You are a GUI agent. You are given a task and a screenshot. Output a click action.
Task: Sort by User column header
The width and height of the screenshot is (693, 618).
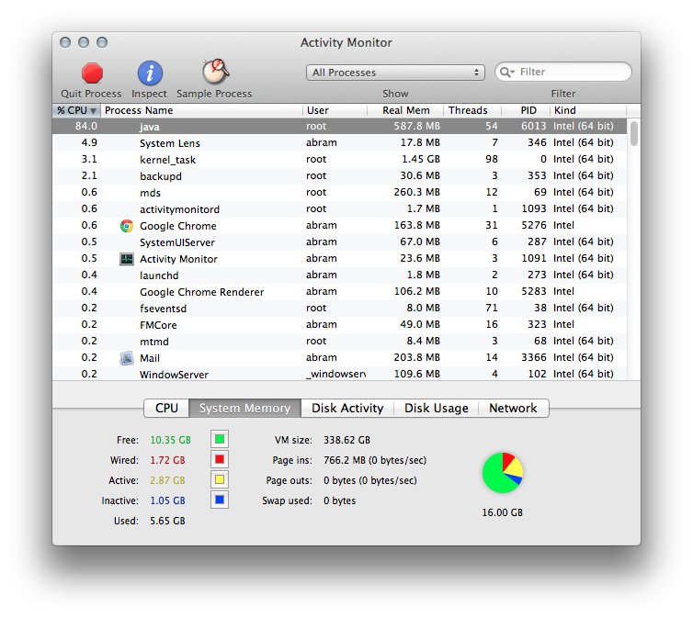click(x=335, y=110)
